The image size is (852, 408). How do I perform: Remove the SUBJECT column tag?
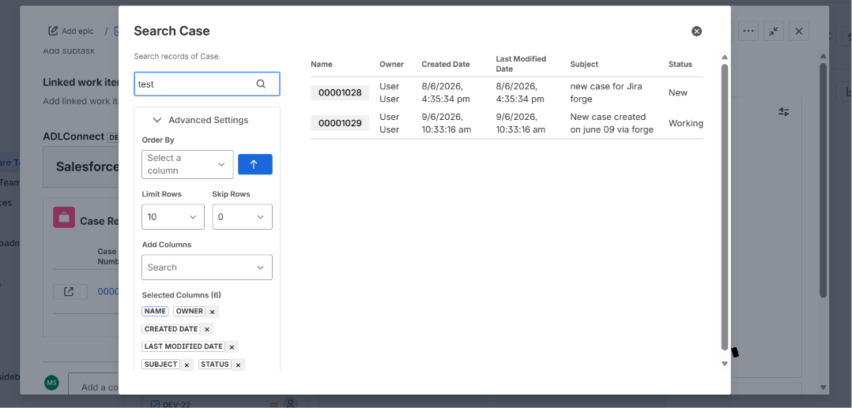[187, 365]
